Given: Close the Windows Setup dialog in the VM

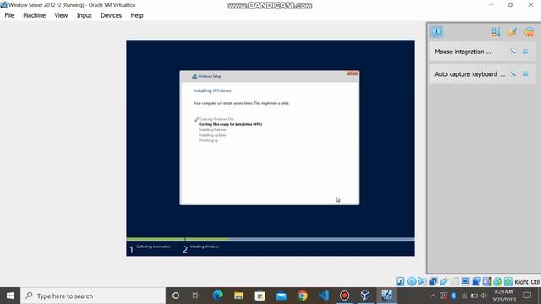Looking at the screenshot, I should tap(352, 73).
